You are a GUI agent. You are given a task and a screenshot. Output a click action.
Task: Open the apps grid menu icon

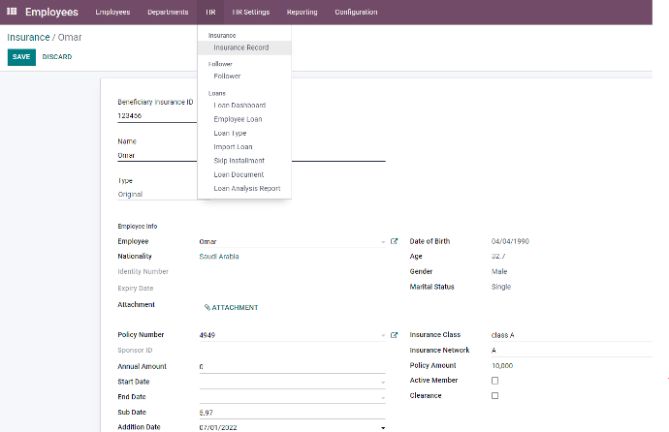point(13,12)
